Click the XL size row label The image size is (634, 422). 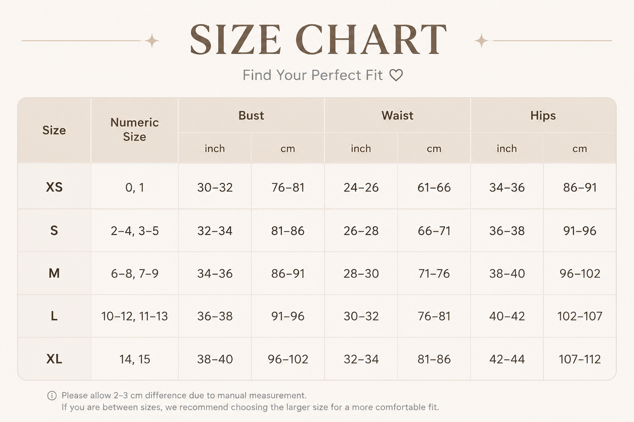(x=54, y=359)
